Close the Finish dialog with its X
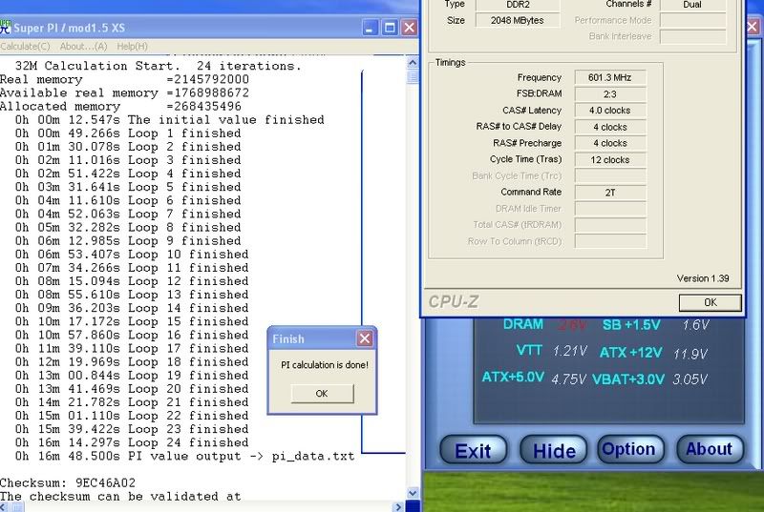 pos(365,338)
